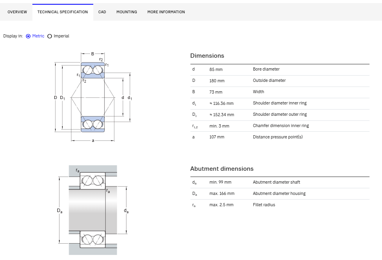Select the Technical Specification tab

click(62, 12)
